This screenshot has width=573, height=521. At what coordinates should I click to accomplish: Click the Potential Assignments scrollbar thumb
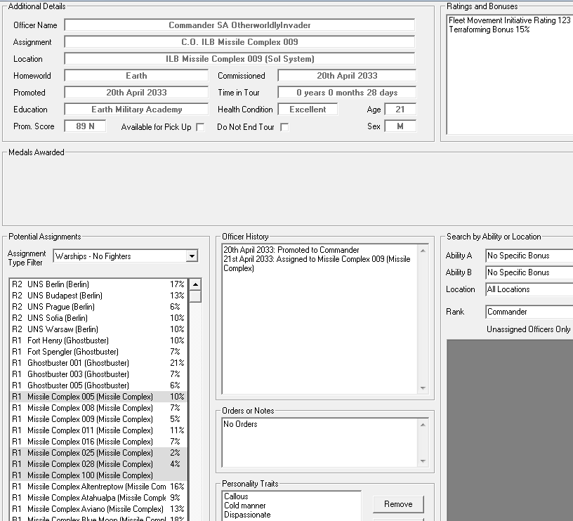click(195, 296)
